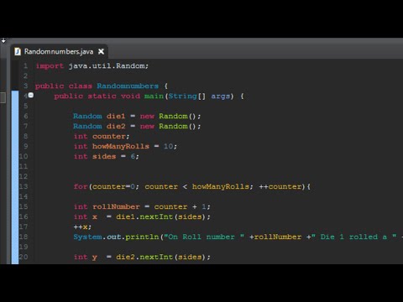Click the Java file icon on the tab
The width and height of the screenshot is (403, 302).
[x=18, y=52]
